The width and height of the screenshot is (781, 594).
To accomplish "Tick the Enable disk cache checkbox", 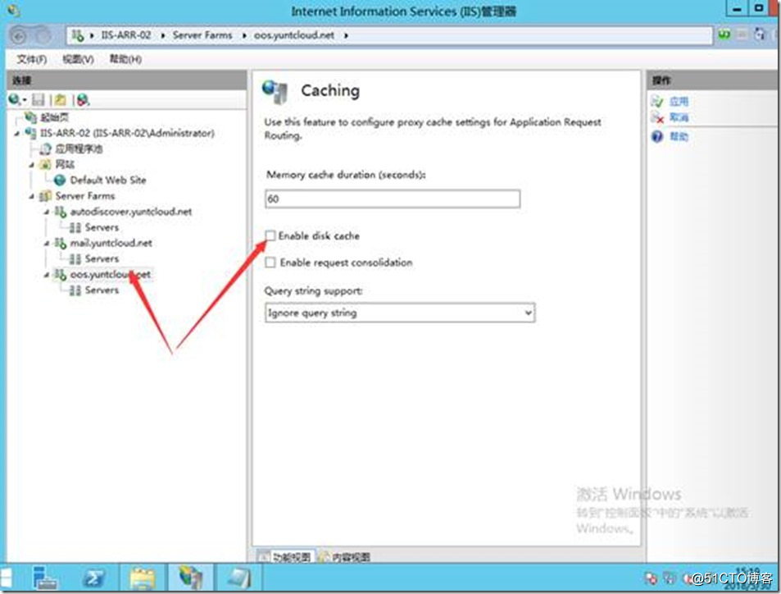I will tap(270, 235).
